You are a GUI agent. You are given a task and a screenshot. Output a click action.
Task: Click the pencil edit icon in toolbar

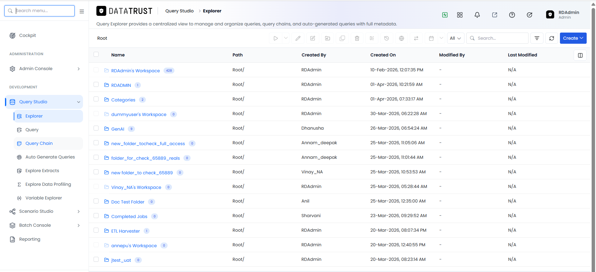298,38
